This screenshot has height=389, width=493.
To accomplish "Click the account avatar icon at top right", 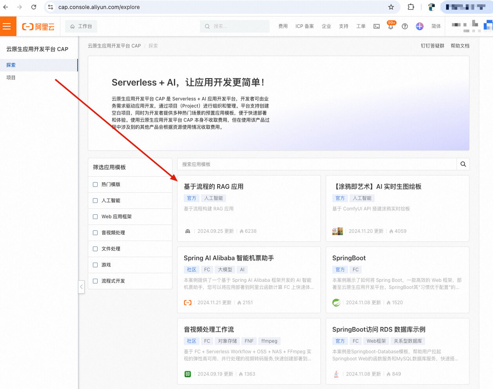I will (x=488, y=26).
